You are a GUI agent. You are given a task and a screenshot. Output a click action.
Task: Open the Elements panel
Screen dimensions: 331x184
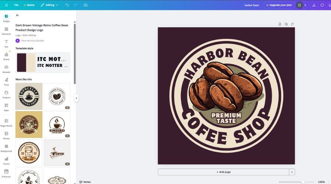(6, 31)
